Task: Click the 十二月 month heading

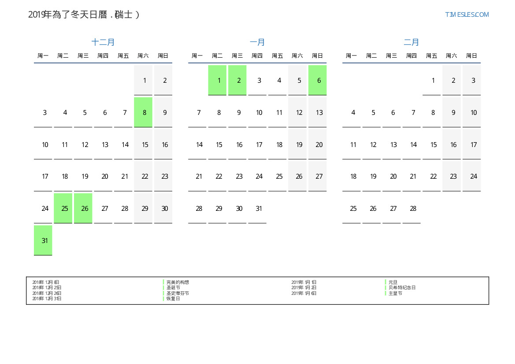Action: point(103,42)
